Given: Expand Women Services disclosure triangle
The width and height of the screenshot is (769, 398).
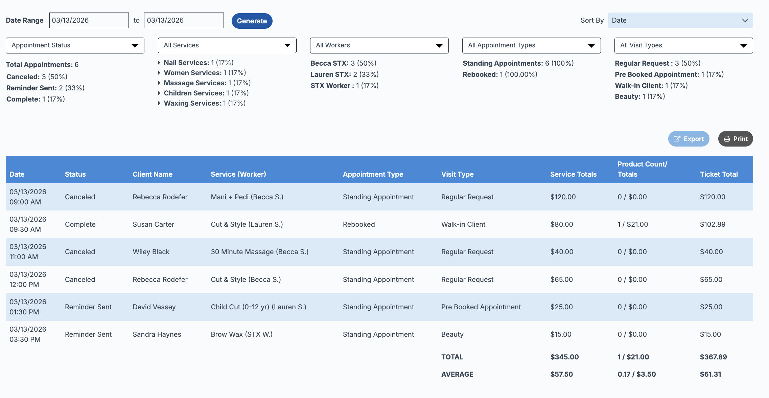Looking at the screenshot, I should pos(159,73).
